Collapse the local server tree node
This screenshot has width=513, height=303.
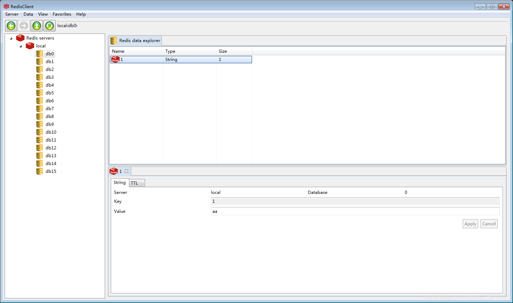pos(21,46)
